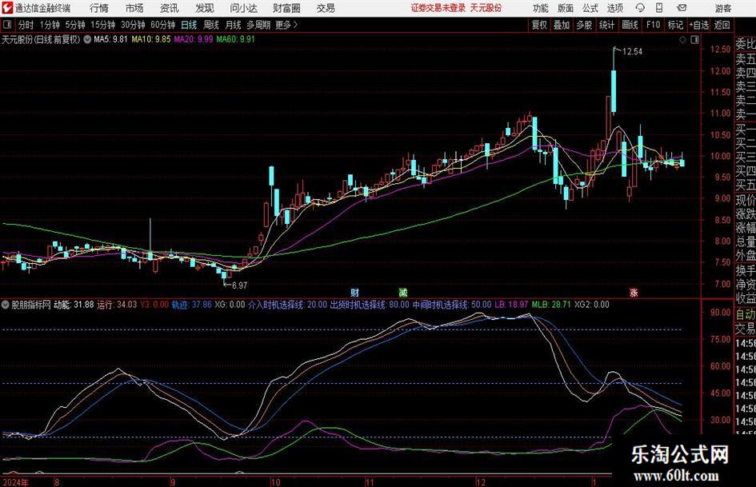The height and width of the screenshot is (487, 756).
Task: Click the 12.54 high price label
Action: pos(632,52)
